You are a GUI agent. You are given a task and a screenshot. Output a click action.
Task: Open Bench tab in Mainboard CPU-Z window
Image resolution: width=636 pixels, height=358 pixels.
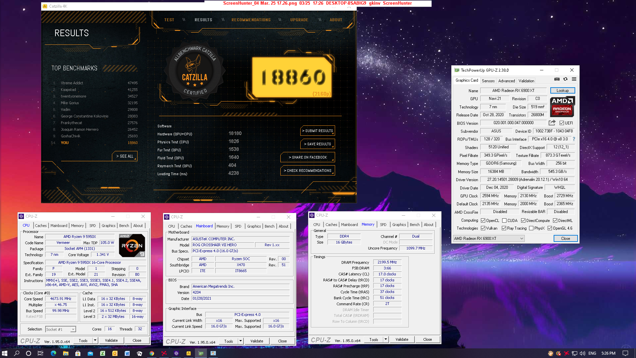point(270,226)
